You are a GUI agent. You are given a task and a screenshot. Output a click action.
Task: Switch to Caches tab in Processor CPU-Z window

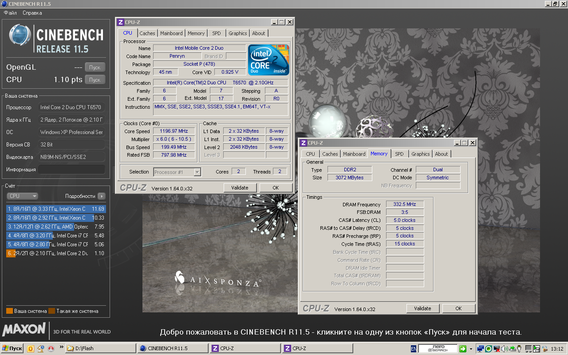point(147,33)
